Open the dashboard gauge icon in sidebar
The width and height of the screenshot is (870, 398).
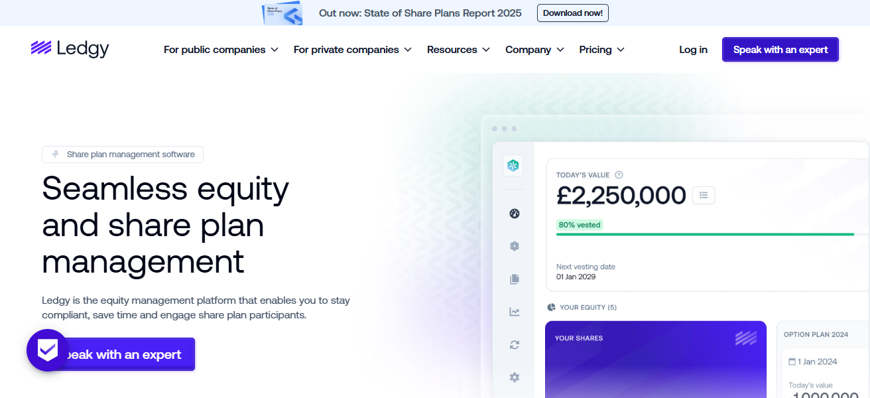point(514,214)
